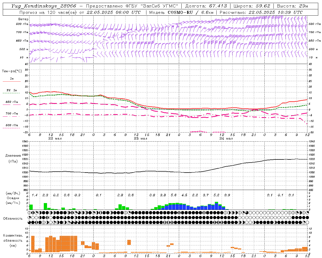The height and width of the screenshot is (258, 322).
Task: Click the 0.3 precipitation total
Action: (x=77, y=195)
